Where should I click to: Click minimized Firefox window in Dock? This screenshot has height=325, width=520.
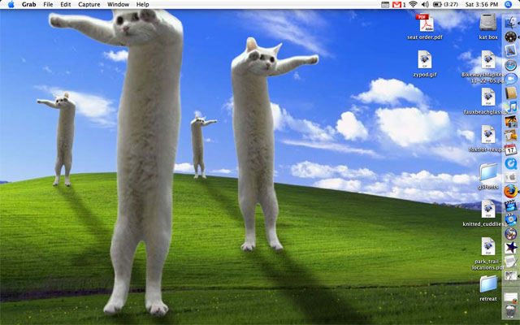pos(511,297)
